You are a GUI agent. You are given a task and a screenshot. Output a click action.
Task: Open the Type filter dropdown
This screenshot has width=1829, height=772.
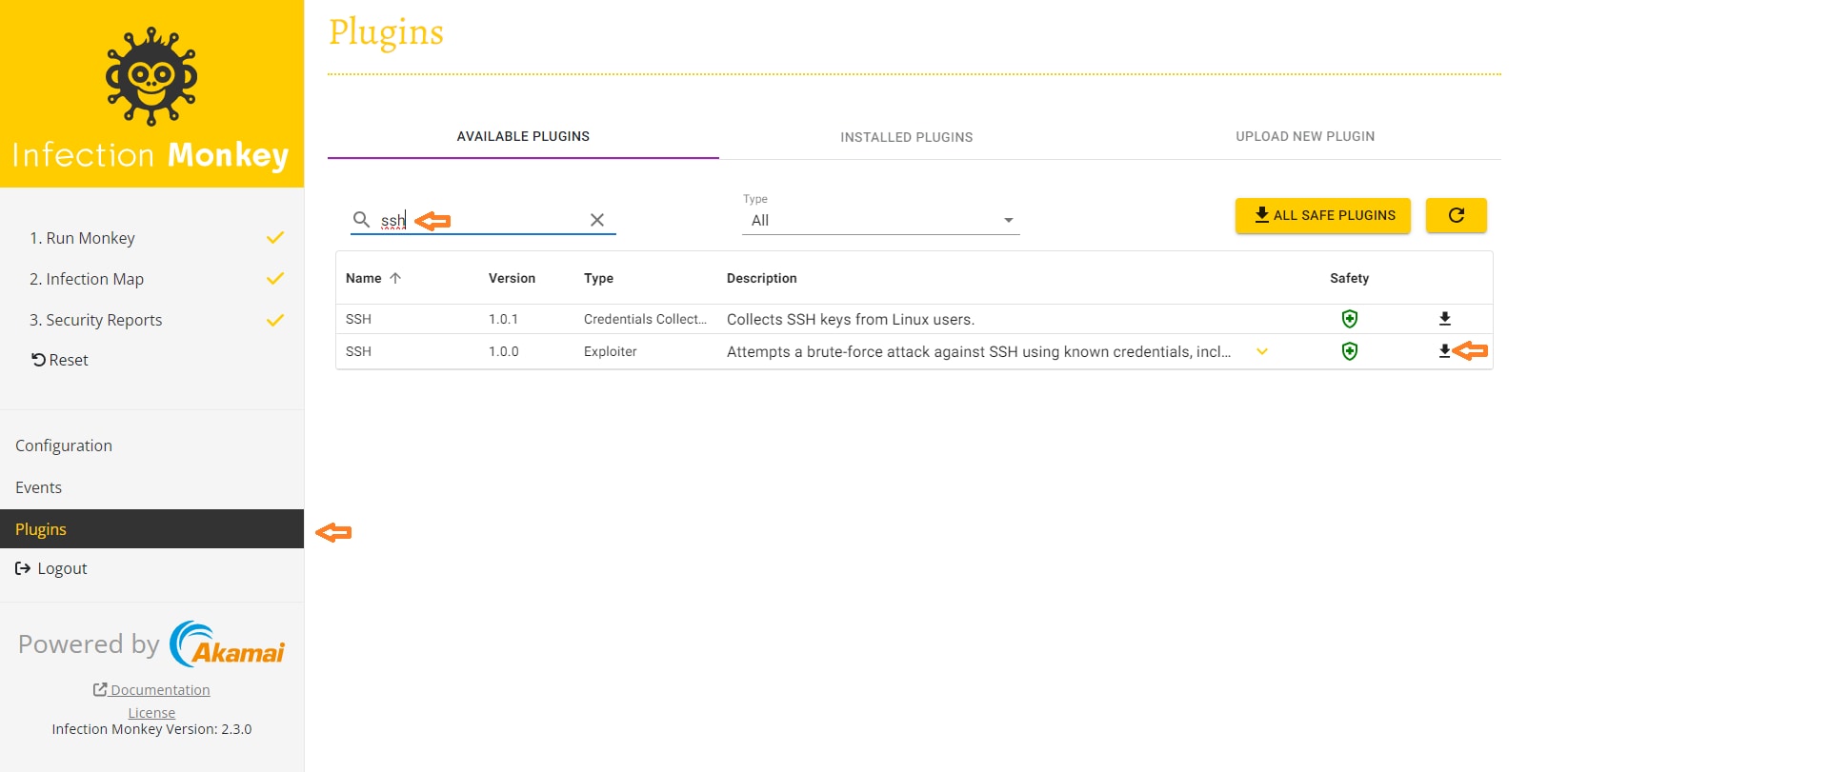pos(880,220)
